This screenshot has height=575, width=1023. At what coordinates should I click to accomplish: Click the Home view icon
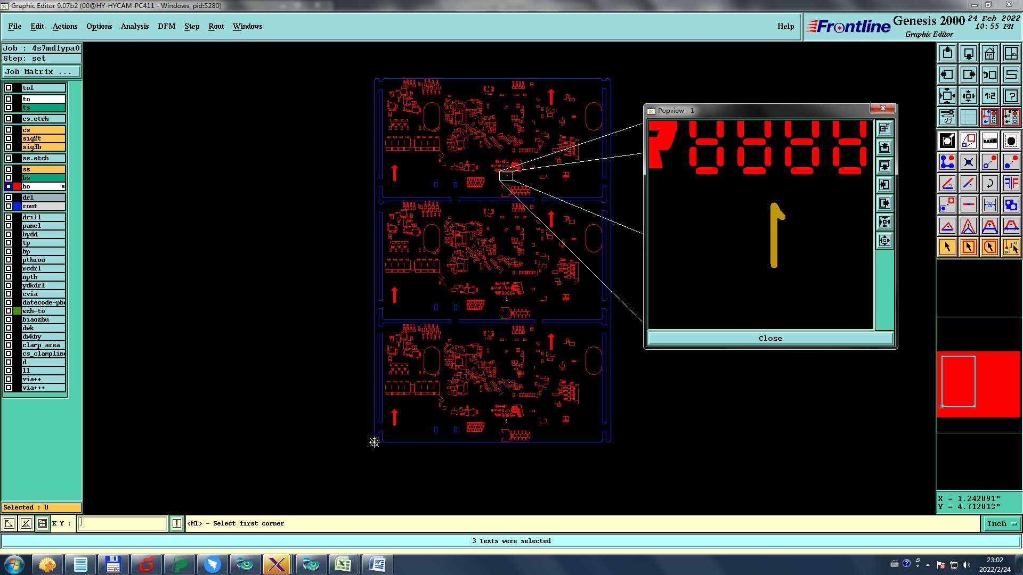click(x=989, y=53)
